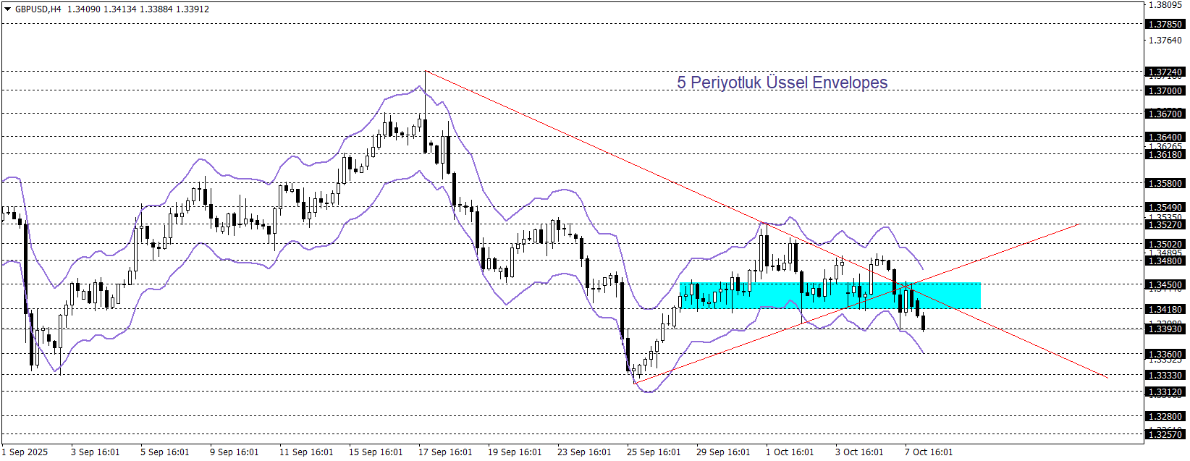The width and height of the screenshot is (1190, 461).
Task: Select the '25 Sep 16:01' time axis label
Action: coord(654,452)
